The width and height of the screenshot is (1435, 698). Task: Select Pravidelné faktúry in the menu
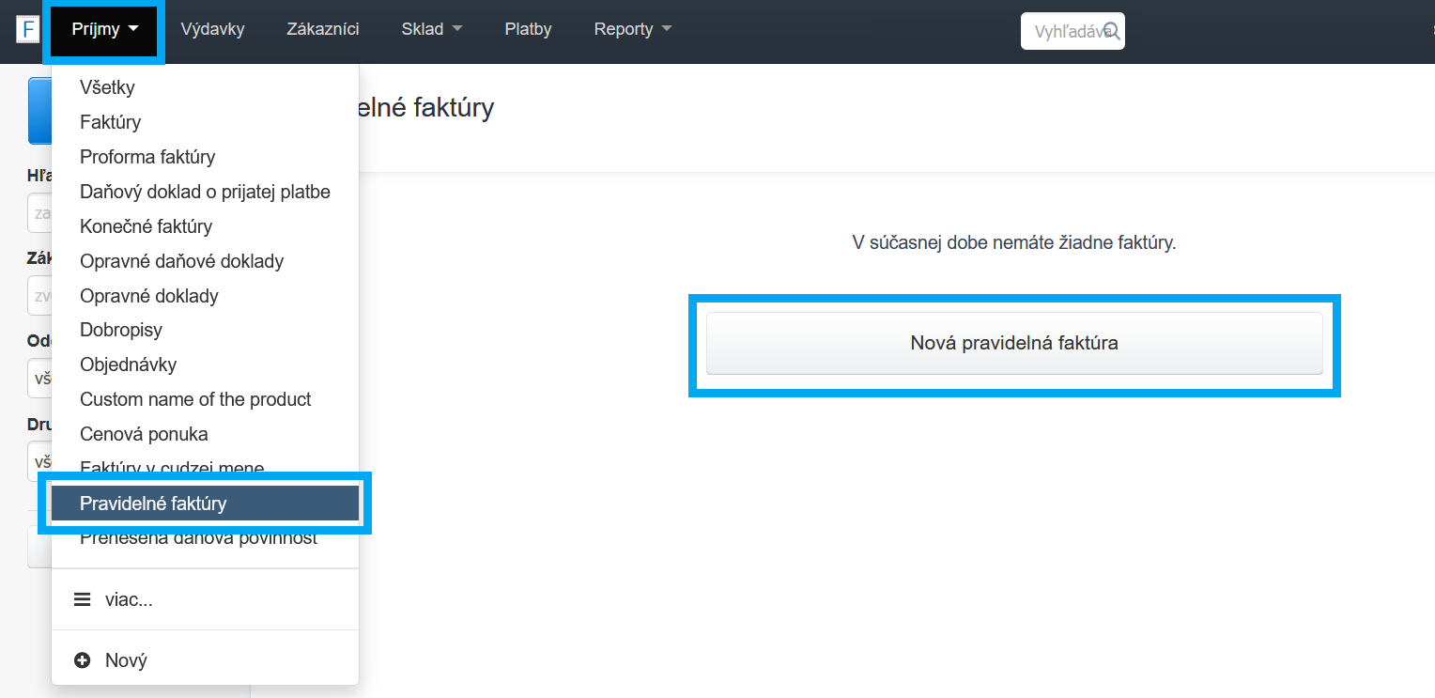(x=153, y=504)
